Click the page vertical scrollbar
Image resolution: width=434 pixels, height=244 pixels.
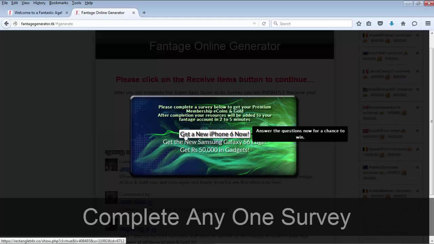tap(432, 122)
